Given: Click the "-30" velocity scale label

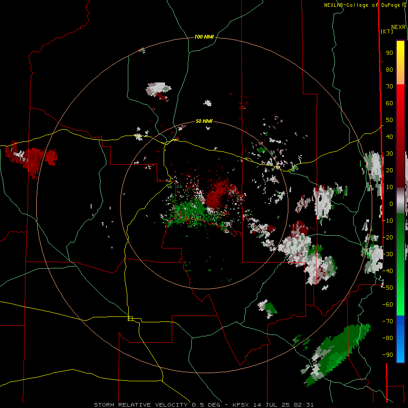Looking at the screenshot, I should (388, 254).
